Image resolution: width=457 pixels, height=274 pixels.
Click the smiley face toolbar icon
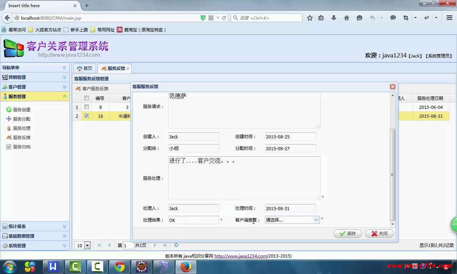pyautogui.click(x=360, y=18)
